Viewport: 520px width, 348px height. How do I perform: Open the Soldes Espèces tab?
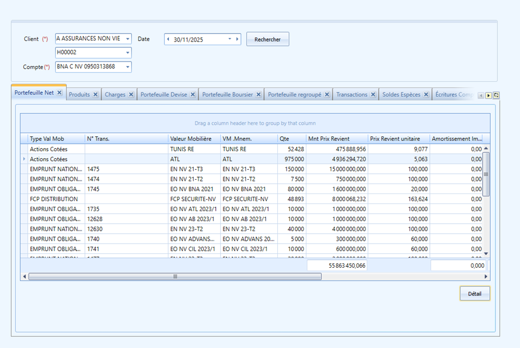click(401, 95)
